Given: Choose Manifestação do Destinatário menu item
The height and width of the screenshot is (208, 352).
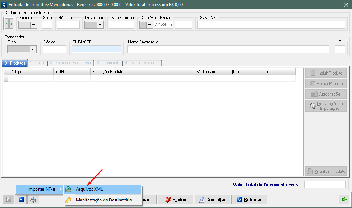Looking at the screenshot, I should [104, 200].
